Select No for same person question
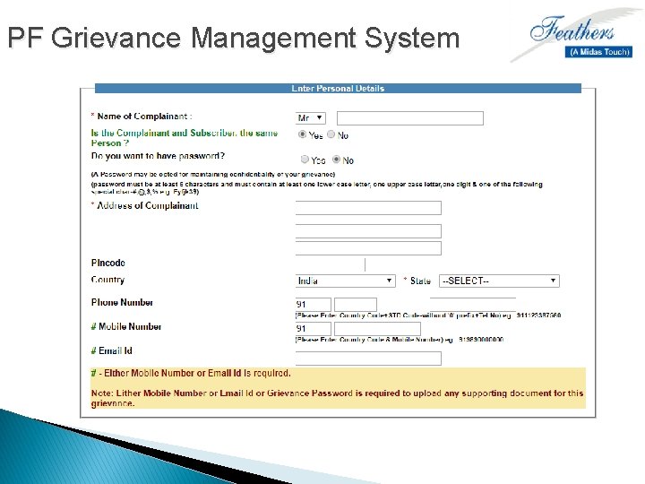The width and height of the screenshot is (645, 484). coord(331,134)
